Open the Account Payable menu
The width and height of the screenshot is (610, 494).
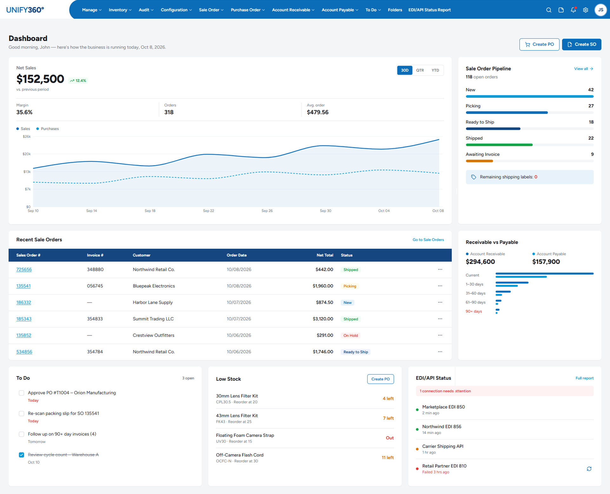[x=340, y=10]
